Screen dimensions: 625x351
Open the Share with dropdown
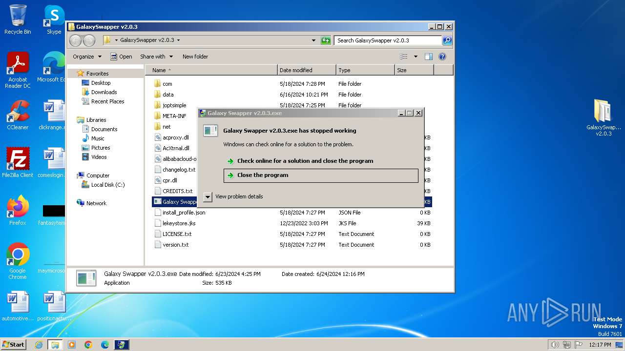[156, 57]
